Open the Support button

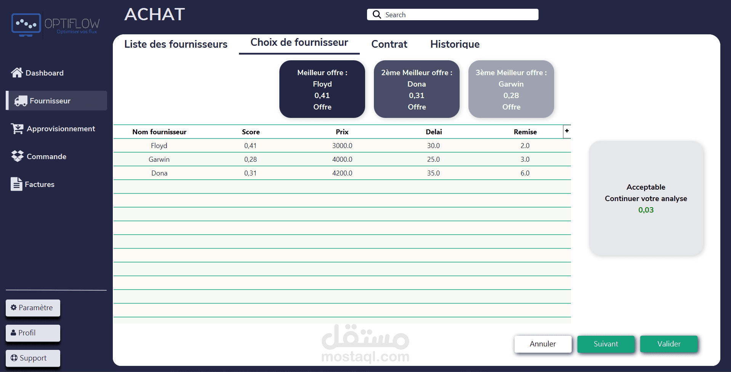click(33, 358)
